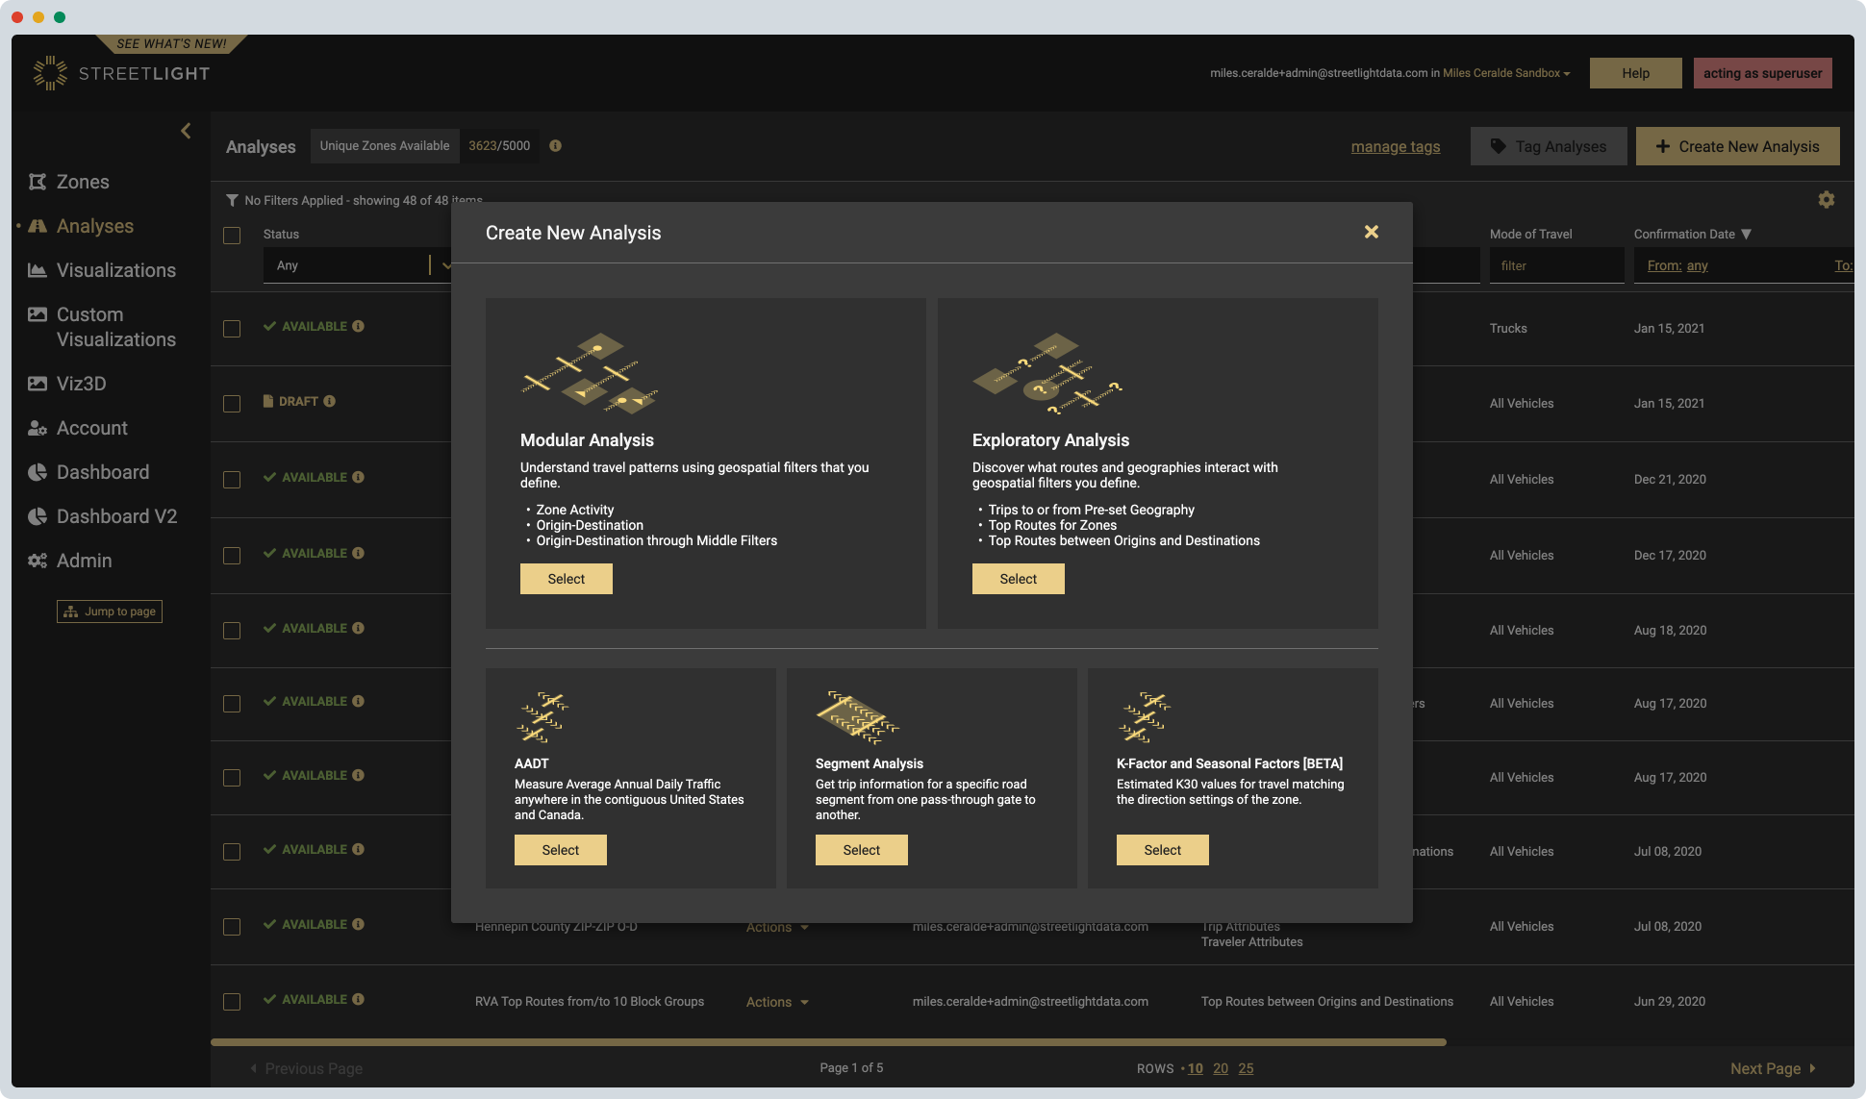Open the Analyses page in sidebar
Screen dimensions: 1866x1099
pyautogui.click(x=95, y=226)
